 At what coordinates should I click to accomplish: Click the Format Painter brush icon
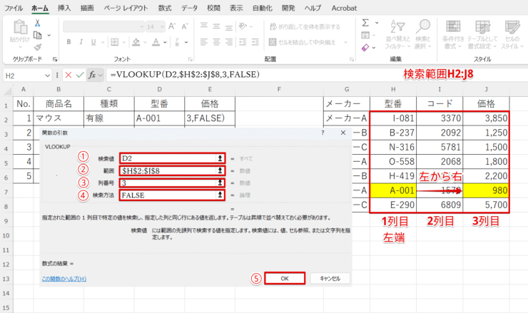[x=37, y=47]
